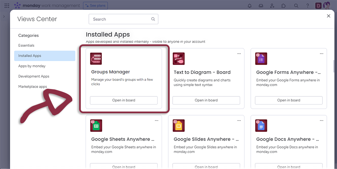Open the Google Forms Anywhere three-dot menu
The image size is (337, 169).
tap(322, 53)
